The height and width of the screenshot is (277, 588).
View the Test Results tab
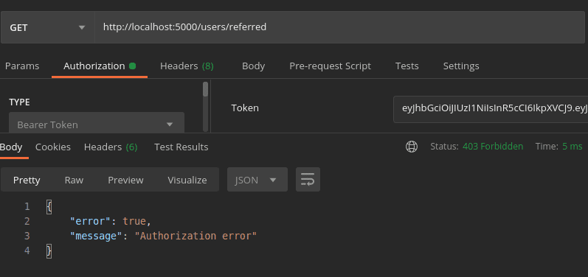tap(181, 147)
